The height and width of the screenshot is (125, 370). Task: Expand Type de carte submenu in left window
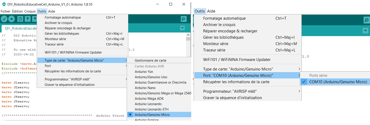[82, 60]
